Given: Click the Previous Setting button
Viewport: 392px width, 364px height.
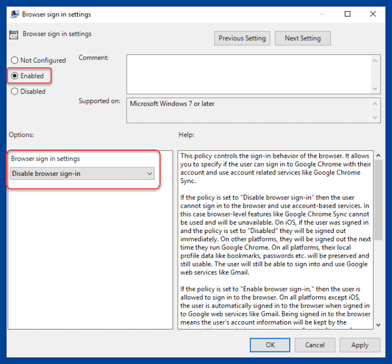Looking at the screenshot, I should pyautogui.click(x=242, y=38).
